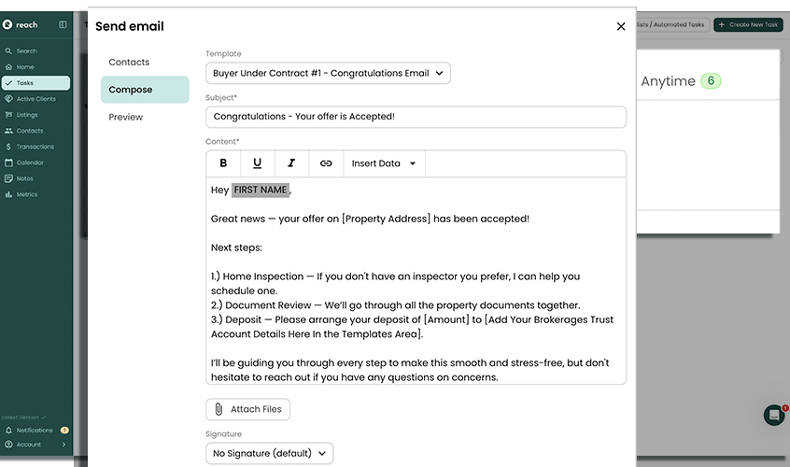This screenshot has height=467, width=790.
Task: Select the FIRST NAME placeholder tag
Action: tap(261, 191)
